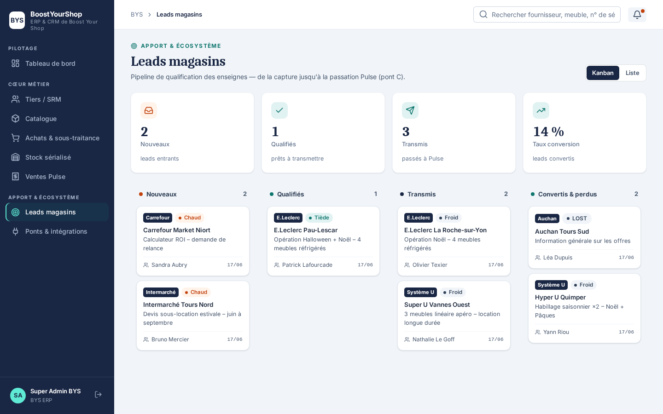This screenshot has height=414, width=663.
Task: Open notifications bell
Action: (637, 15)
